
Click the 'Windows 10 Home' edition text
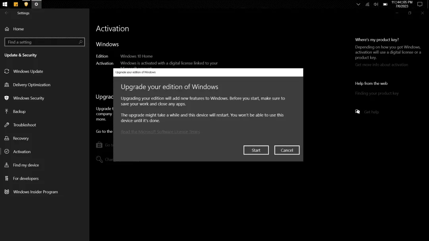136,56
